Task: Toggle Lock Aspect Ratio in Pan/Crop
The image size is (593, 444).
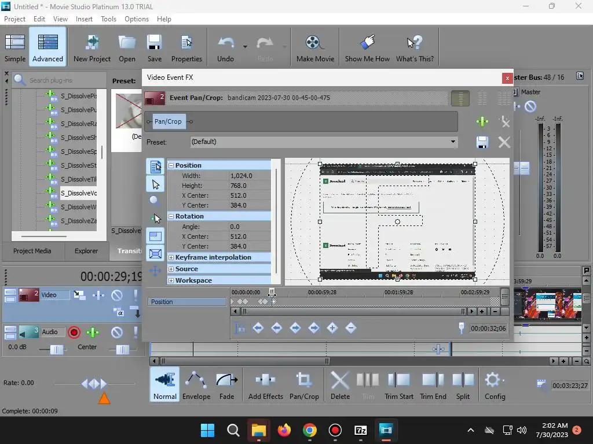Action: (155, 236)
